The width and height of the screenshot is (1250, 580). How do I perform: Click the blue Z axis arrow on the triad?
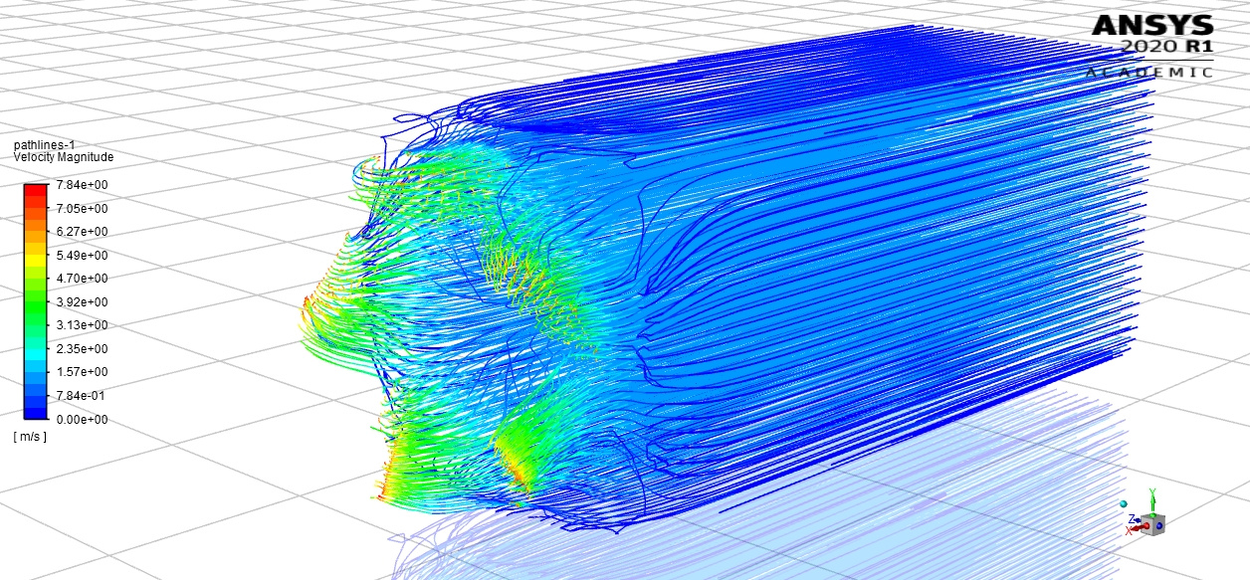[x=1137, y=520]
